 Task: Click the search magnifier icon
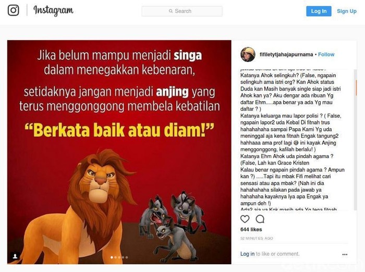pos(171,11)
